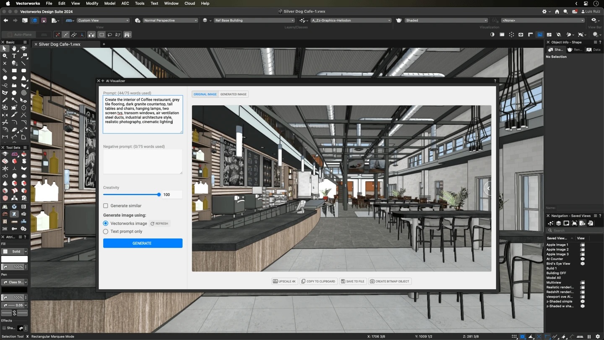This screenshot has width=604, height=340.
Task: Enable the Generate similar checkbox
Action: (x=105, y=206)
